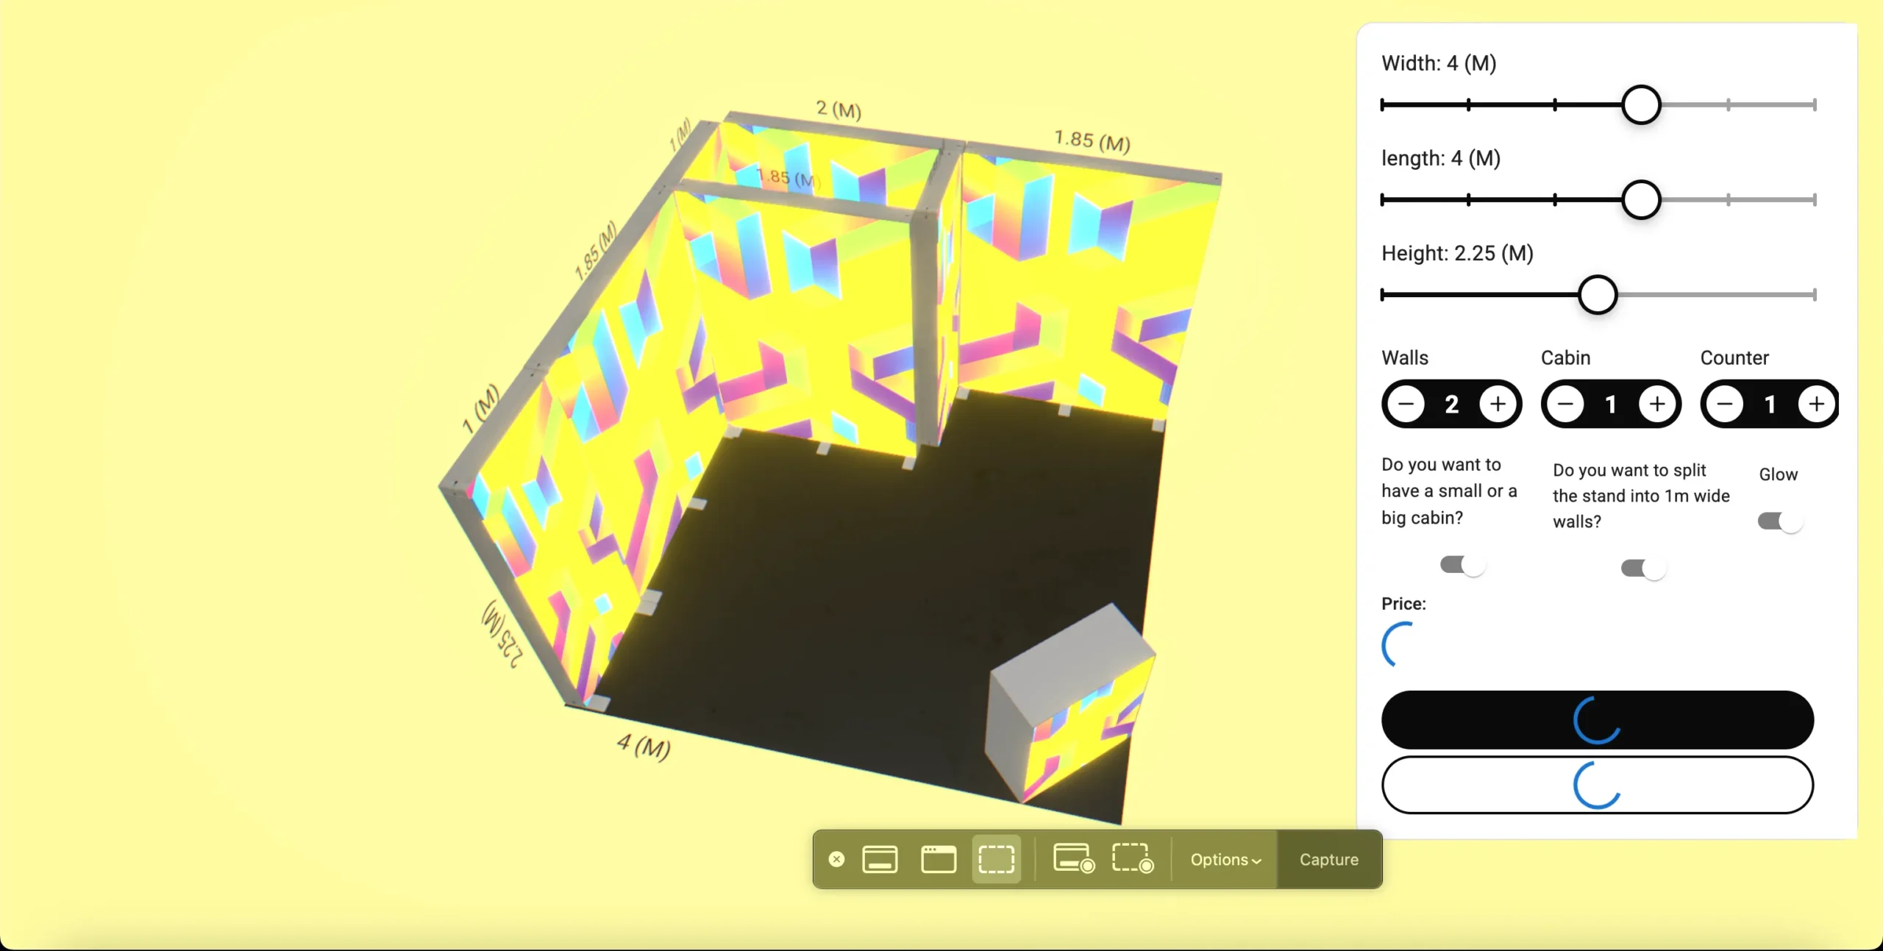Select Capture Selected Window icon

(x=939, y=859)
